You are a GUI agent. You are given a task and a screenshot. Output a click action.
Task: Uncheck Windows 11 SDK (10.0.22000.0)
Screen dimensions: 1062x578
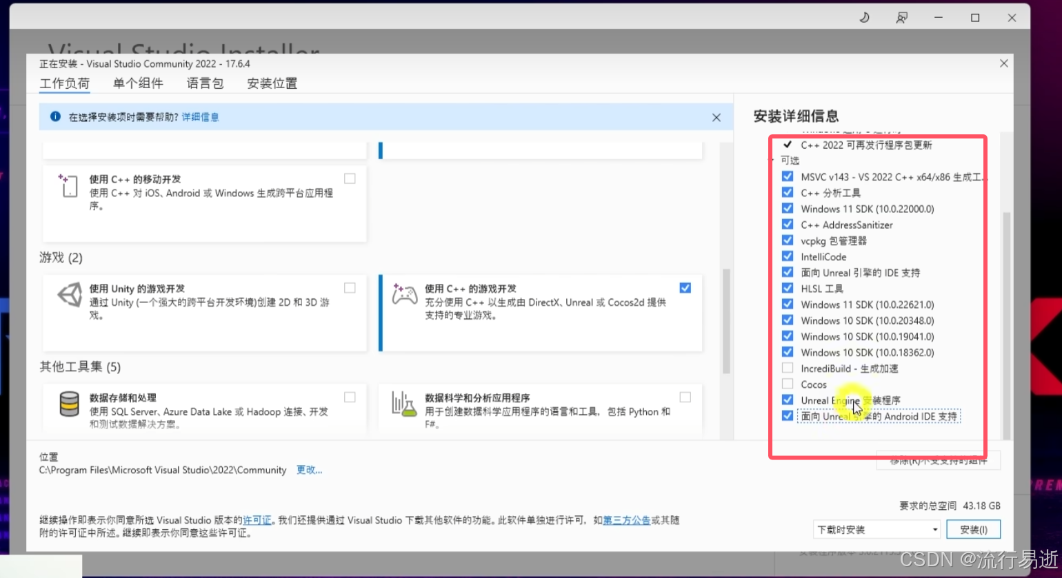(x=788, y=208)
